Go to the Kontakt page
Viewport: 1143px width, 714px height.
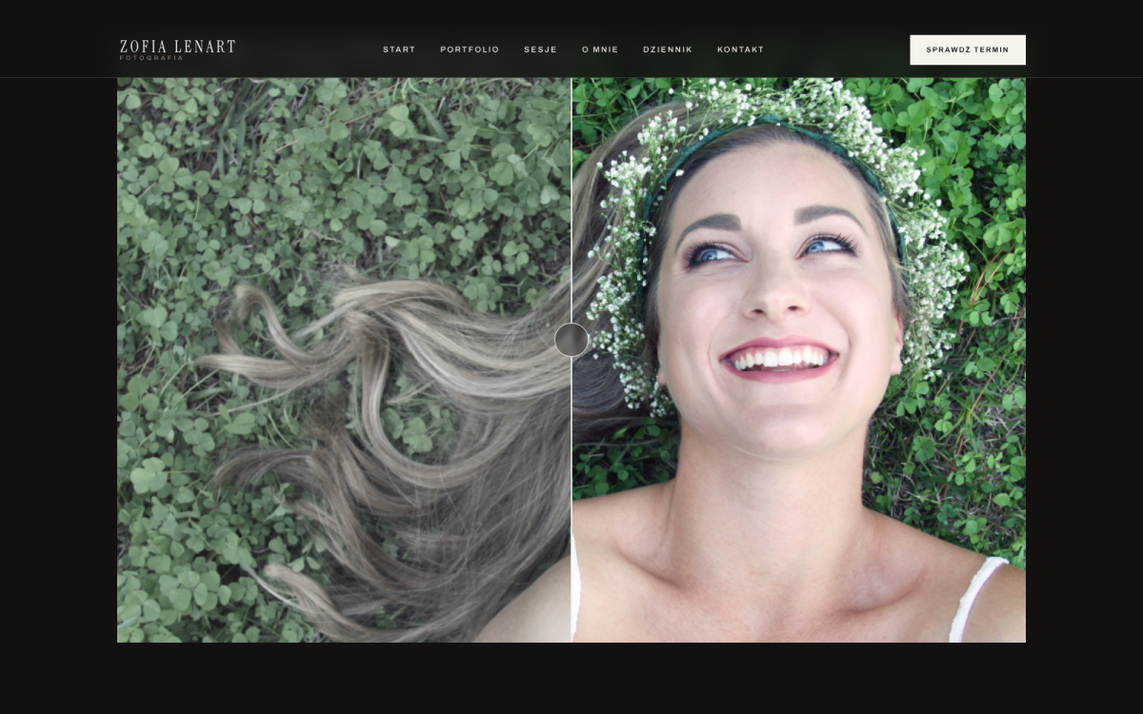coord(740,50)
